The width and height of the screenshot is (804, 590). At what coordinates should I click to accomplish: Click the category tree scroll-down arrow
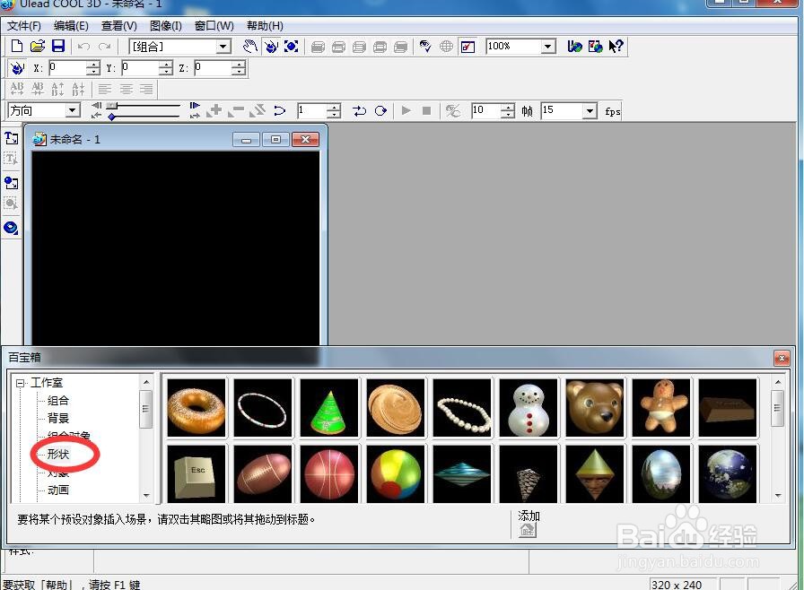[146, 495]
